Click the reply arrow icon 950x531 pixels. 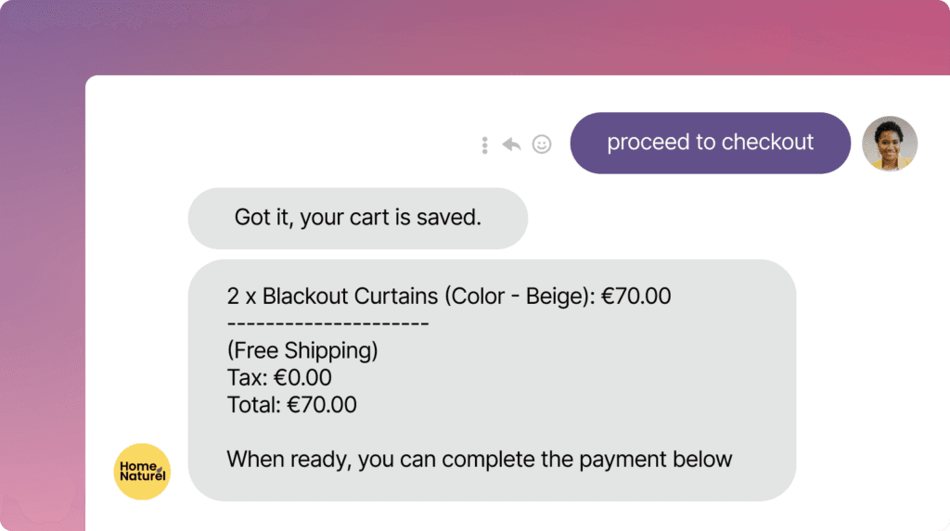click(x=511, y=145)
